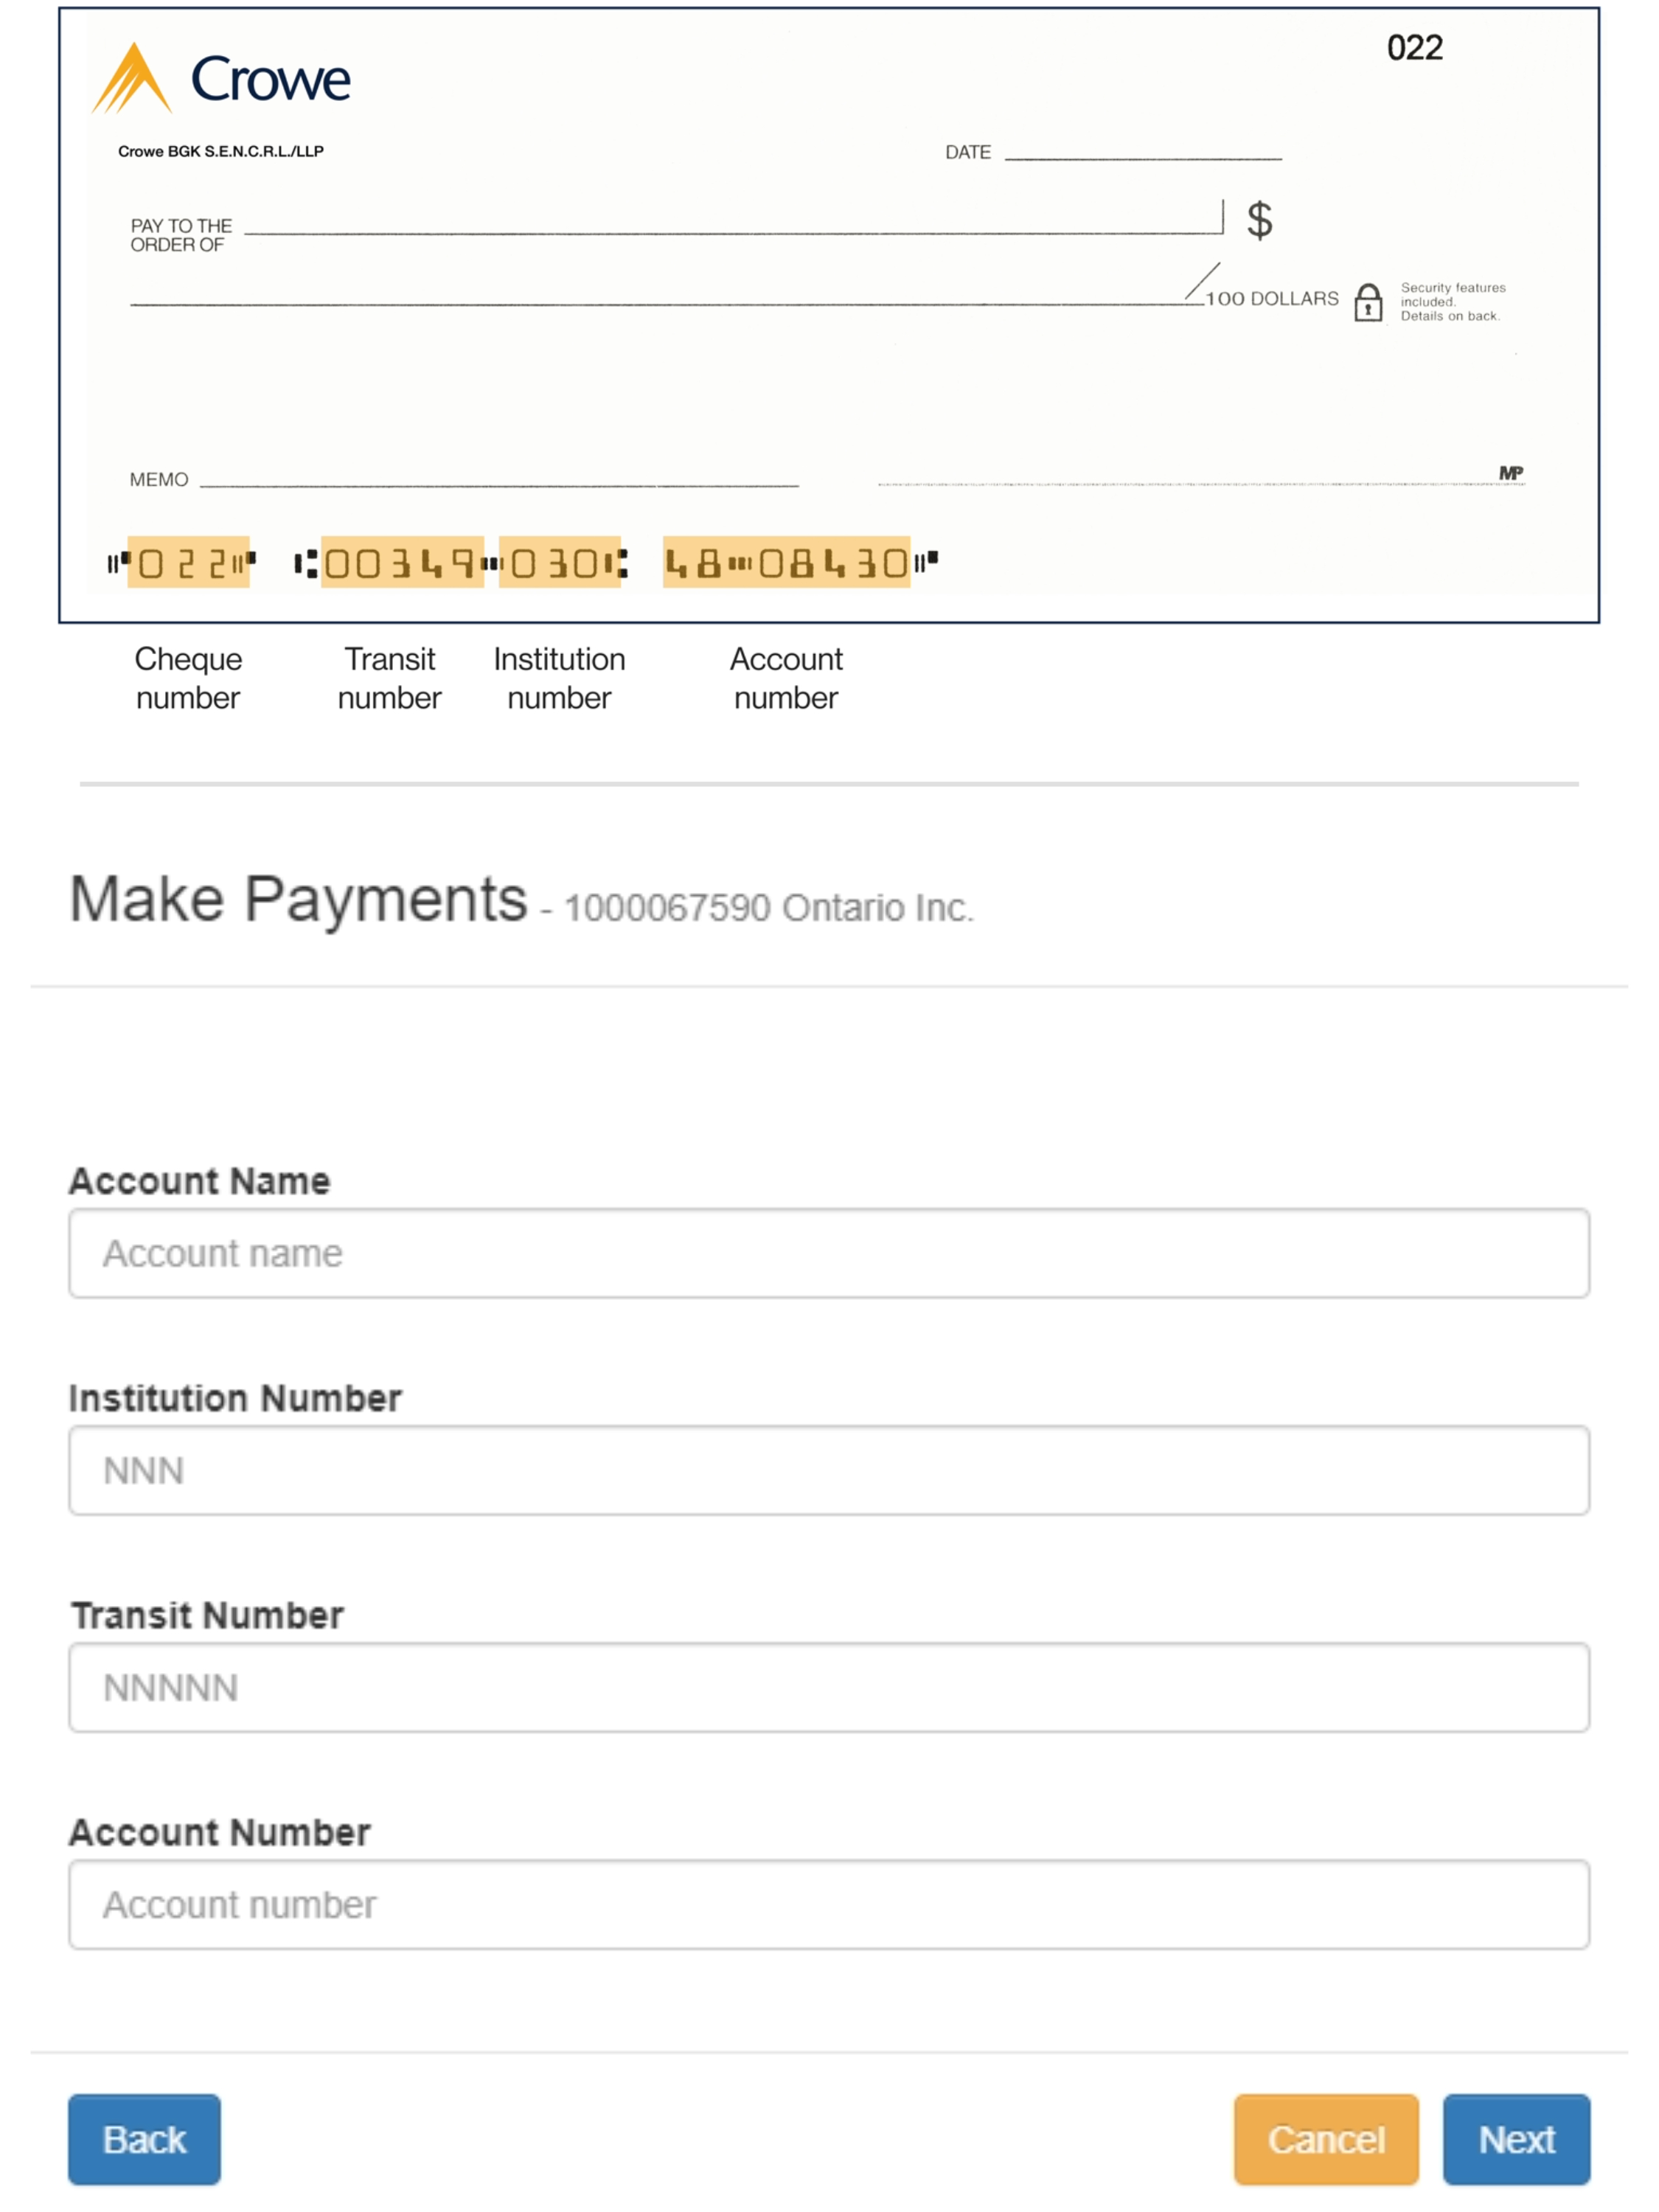Viewport: 1659px width, 2212px height.
Task: Click the 022 number at cheque top right
Action: click(1414, 48)
